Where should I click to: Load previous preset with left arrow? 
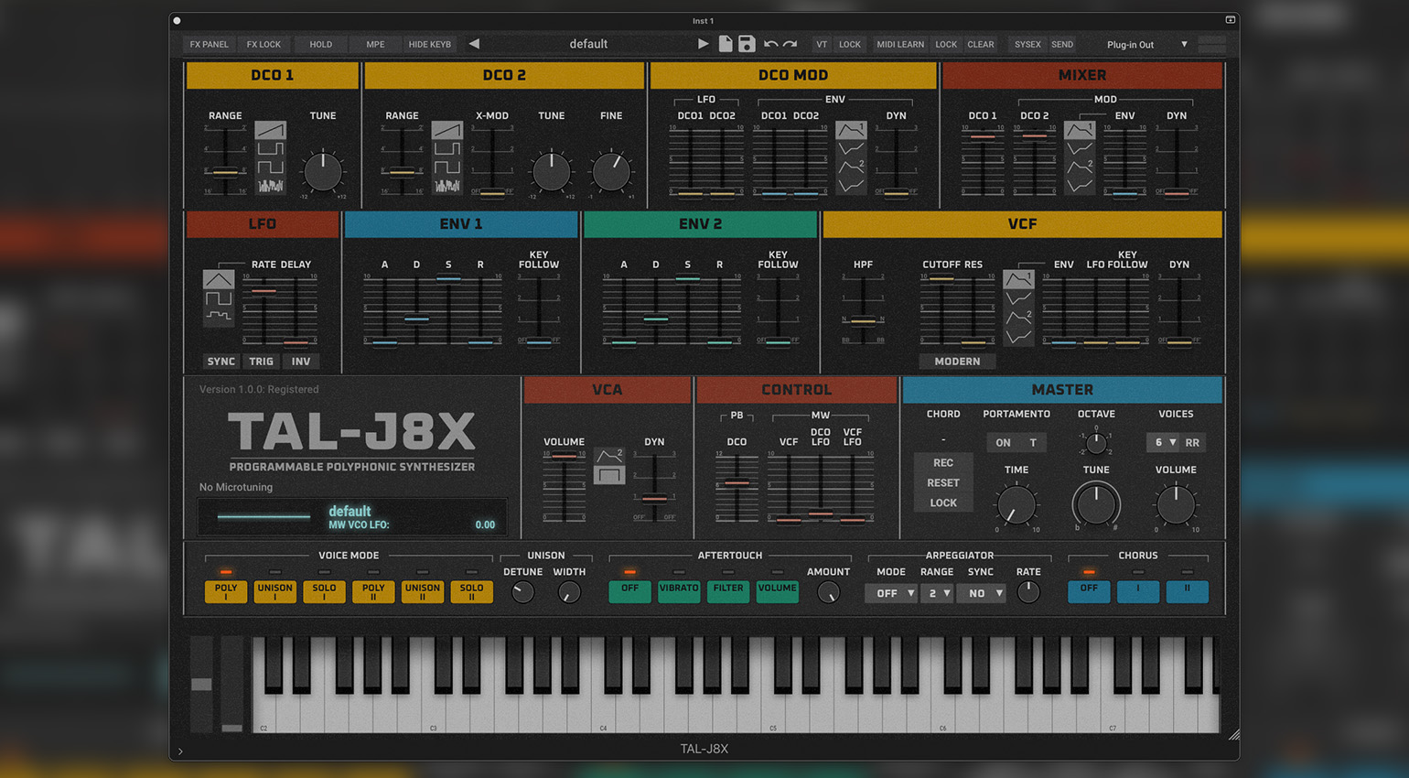click(474, 44)
